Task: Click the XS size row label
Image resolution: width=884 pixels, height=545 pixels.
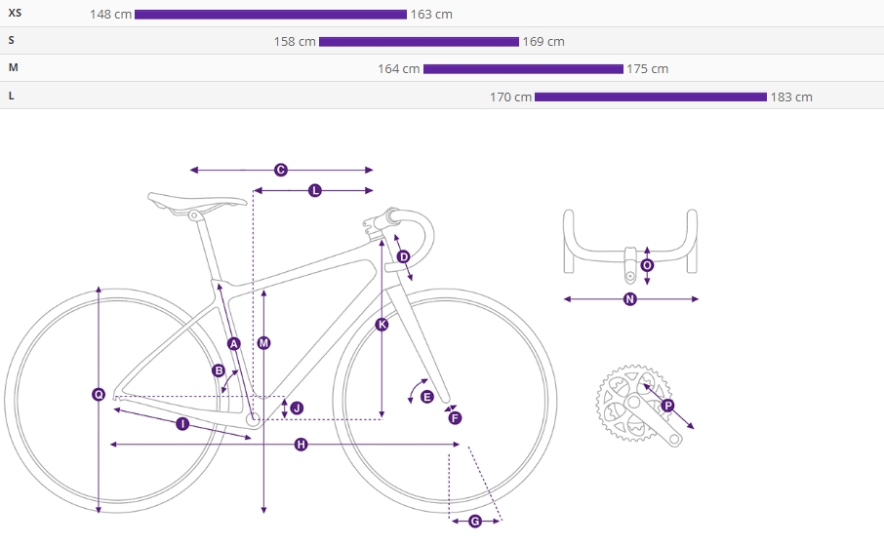Action: coord(15,13)
